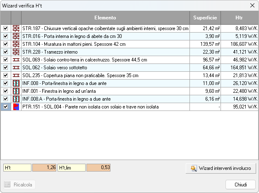Toggle checkbox for SOL.235 Copertura piana
The image size is (259, 193).
(x=5, y=75)
